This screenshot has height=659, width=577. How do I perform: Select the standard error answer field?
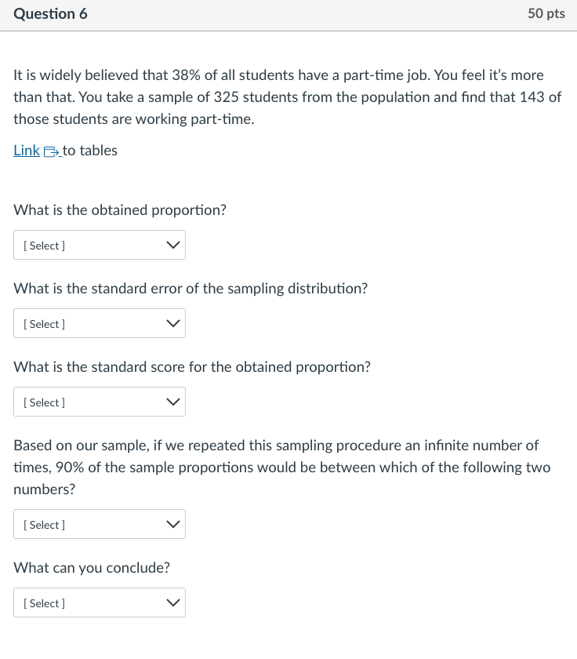tap(100, 323)
